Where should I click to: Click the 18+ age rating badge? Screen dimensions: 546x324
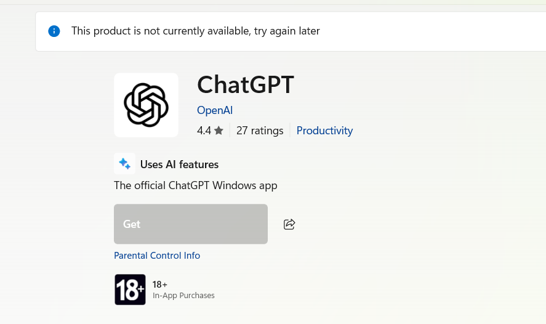[130, 290]
